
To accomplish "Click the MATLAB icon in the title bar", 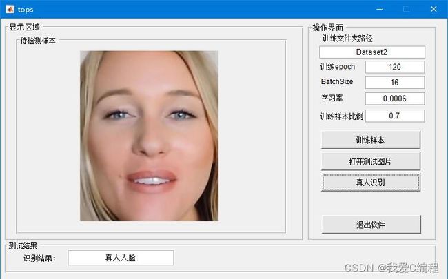I will [9, 9].
